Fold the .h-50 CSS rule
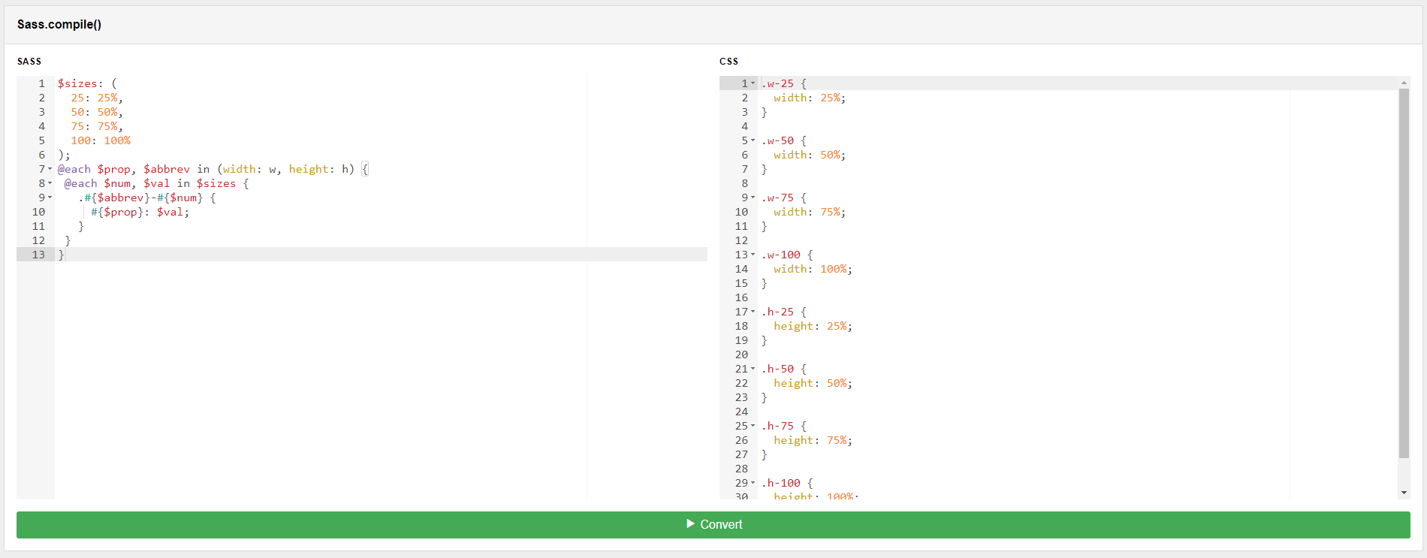1427x558 pixels. pos(753,369)
